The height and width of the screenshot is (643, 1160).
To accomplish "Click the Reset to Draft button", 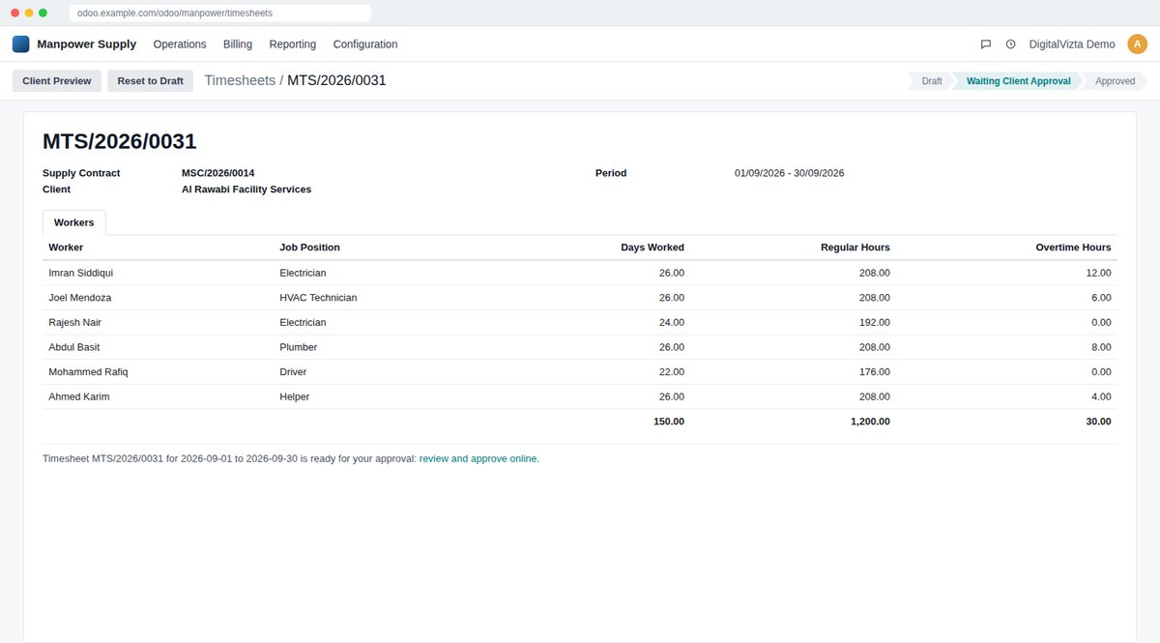I will pyautogui.click(x=151, y=81).
